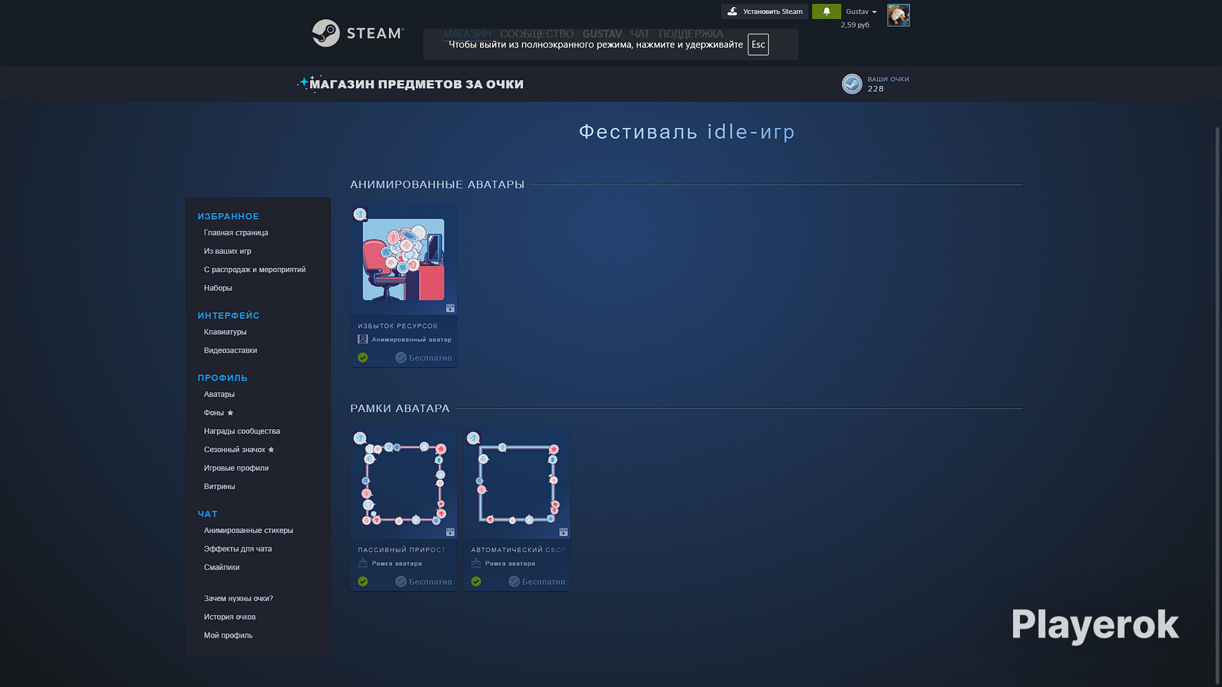This screenshot has height=687, width=1222.
Task: Open Анимированные стикеры under Чат
Action: click(248, 531)
